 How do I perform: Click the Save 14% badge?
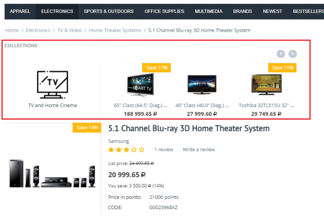pyautogui.click(x=87, y=127)
